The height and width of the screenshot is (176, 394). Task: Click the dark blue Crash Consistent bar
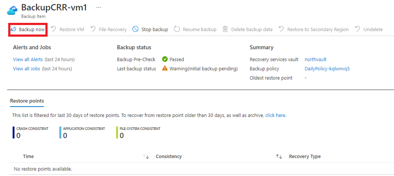13,132
